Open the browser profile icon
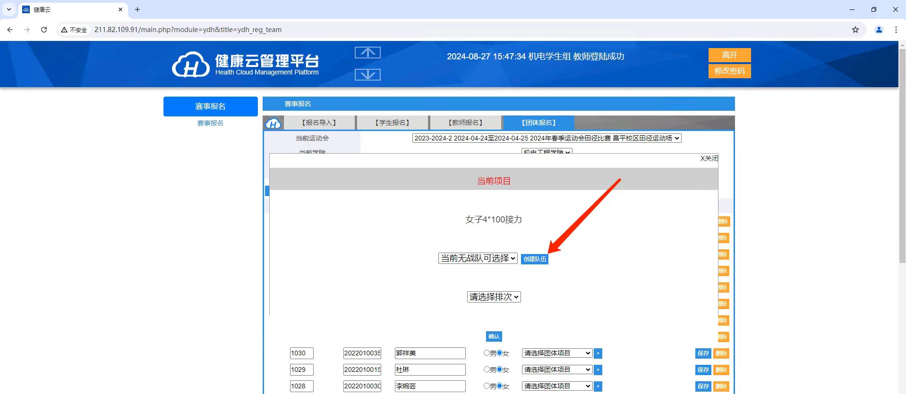This screenshot has width=906, height=394. coord(879,30)
